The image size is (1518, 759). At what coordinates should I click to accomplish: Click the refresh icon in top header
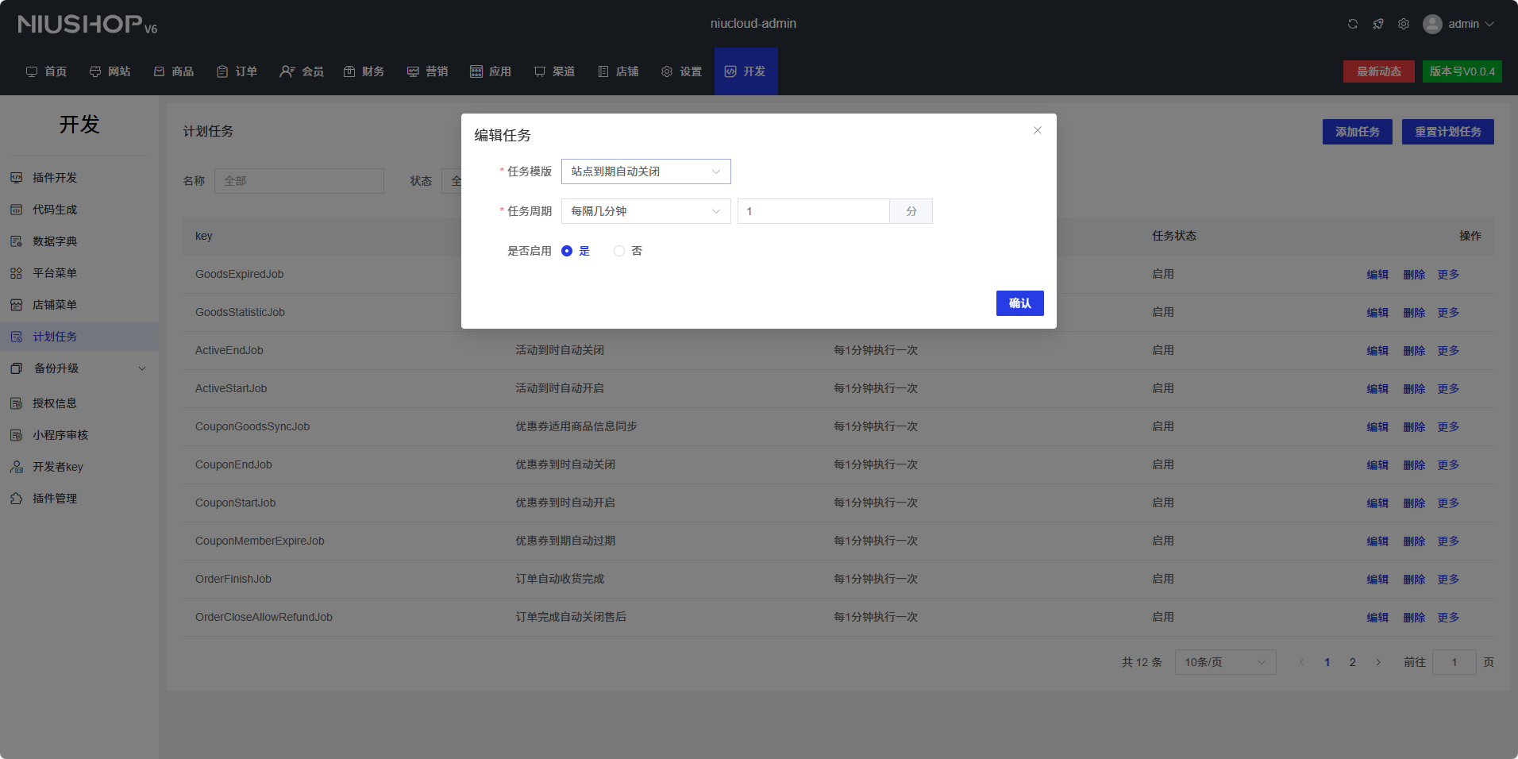(x=1353, y=24)
